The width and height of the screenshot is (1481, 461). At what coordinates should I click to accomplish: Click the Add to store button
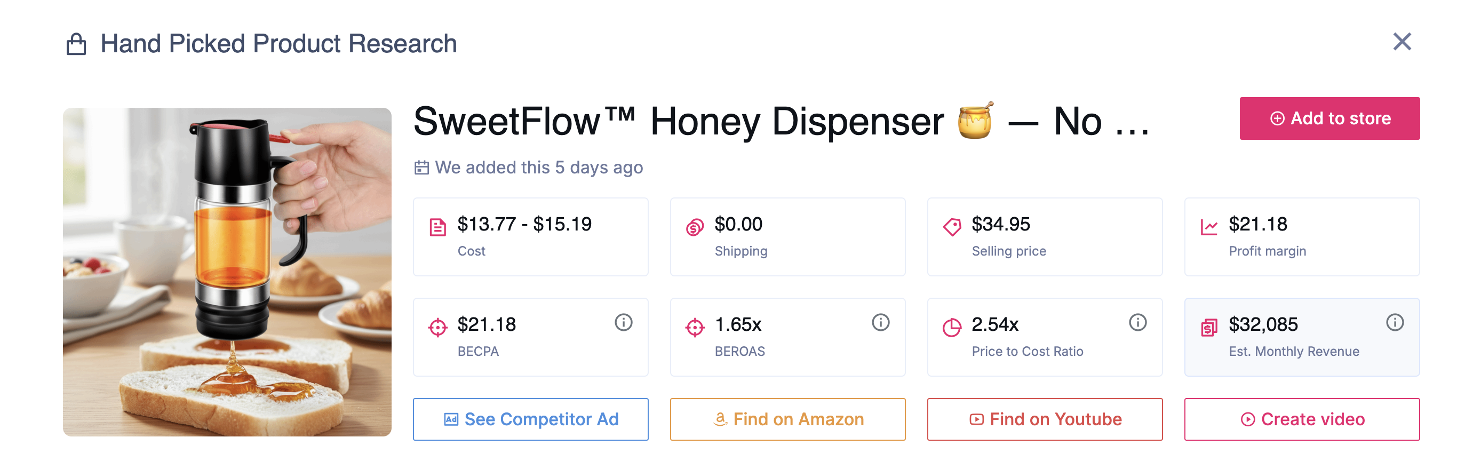coord(1329,118)
